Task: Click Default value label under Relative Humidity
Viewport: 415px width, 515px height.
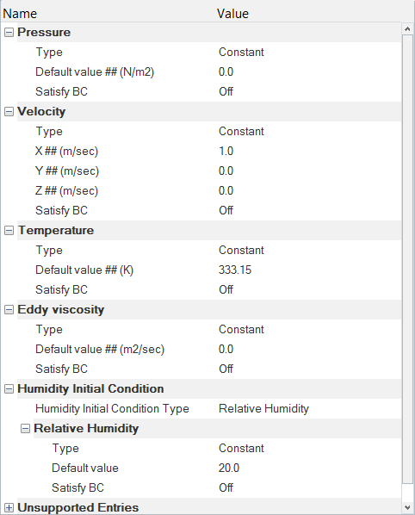Action: 85,468
